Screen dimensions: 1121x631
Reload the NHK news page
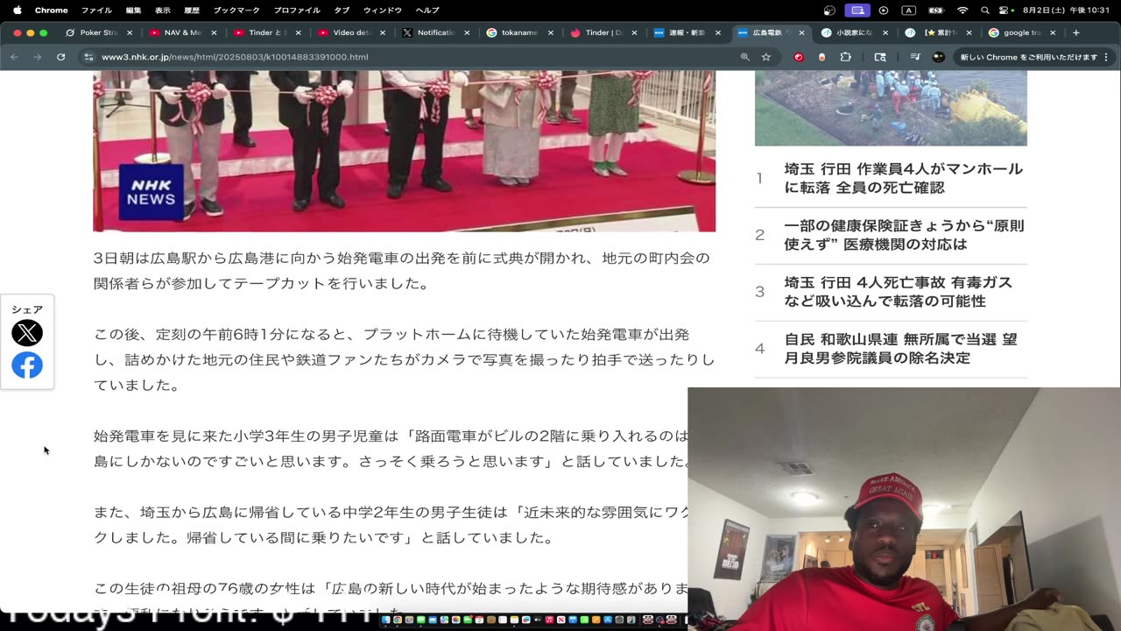(x=60, y=57)
